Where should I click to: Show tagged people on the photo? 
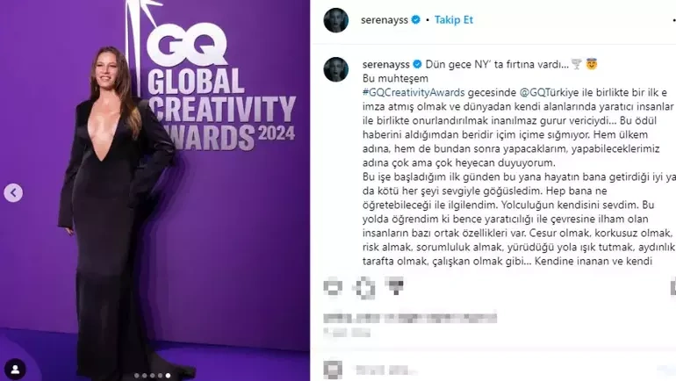(15, 370)
